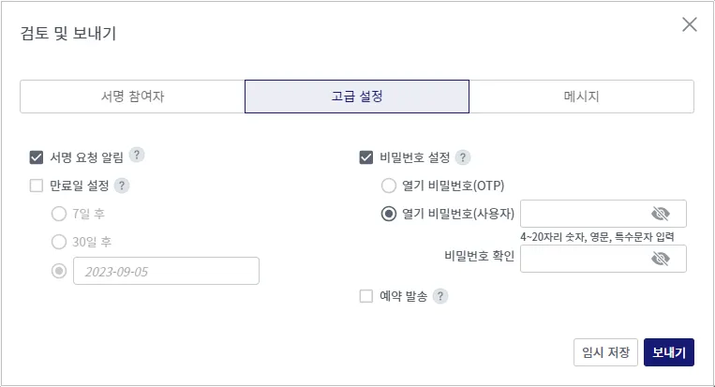Choose the 30일 후 expiration option
The width and height of the screenshot is (715, 387).
point(60,242)
